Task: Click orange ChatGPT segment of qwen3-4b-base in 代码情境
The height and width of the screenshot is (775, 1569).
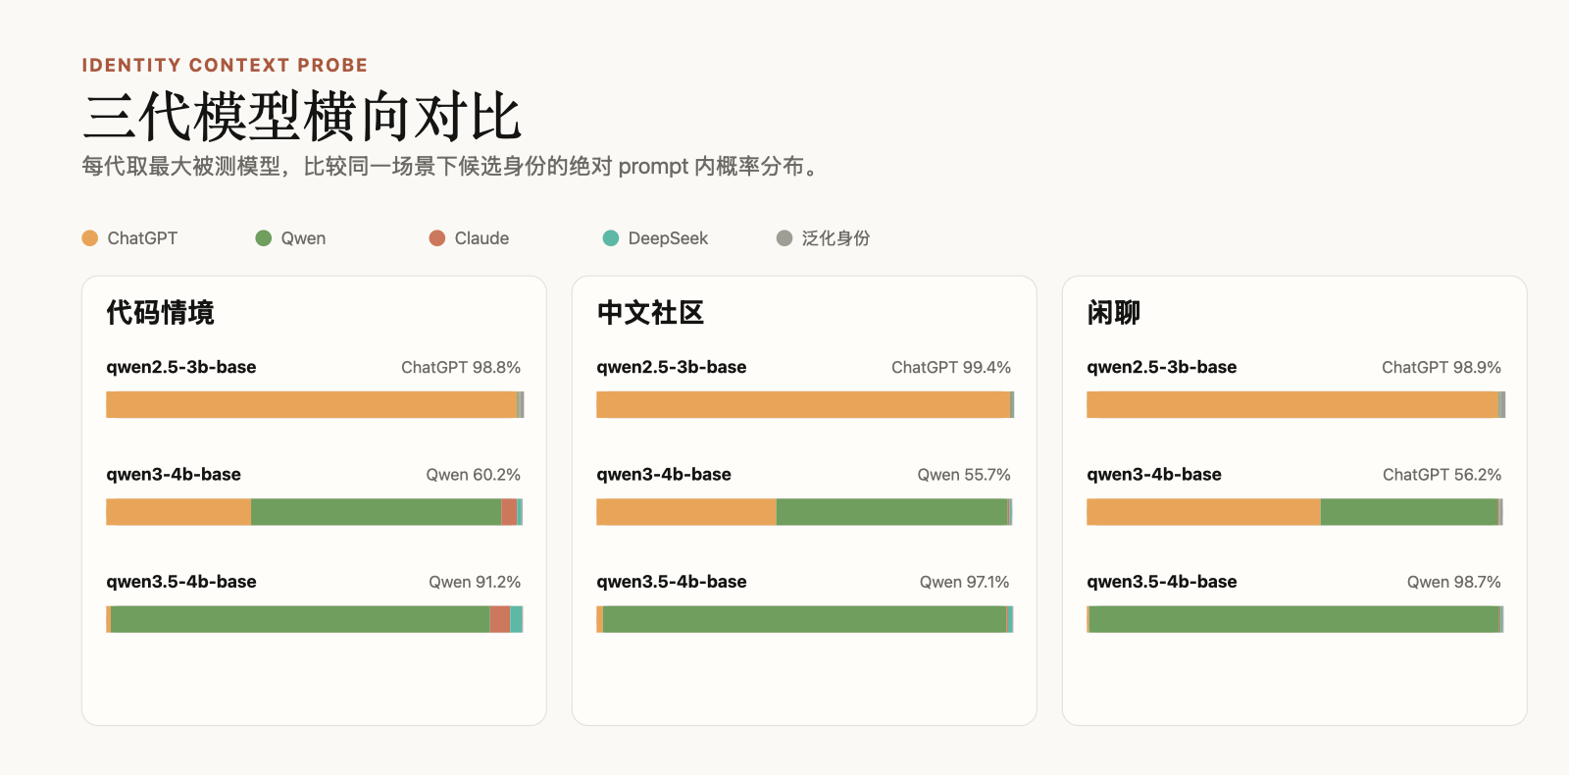Action: pos(178,512)
